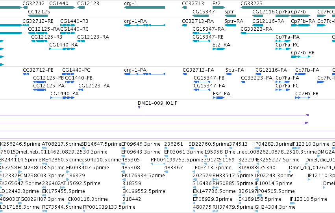Viewport: 335px width, 213px height.
Task: Click transcript Cp7Fb-RA
Action: tap(303, 21)
